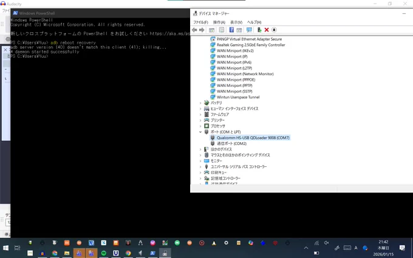This screenshot has height=258, width=413.
Task: Collapse the ポート (COM と LPT) category
Action: (x=200, y=132)
